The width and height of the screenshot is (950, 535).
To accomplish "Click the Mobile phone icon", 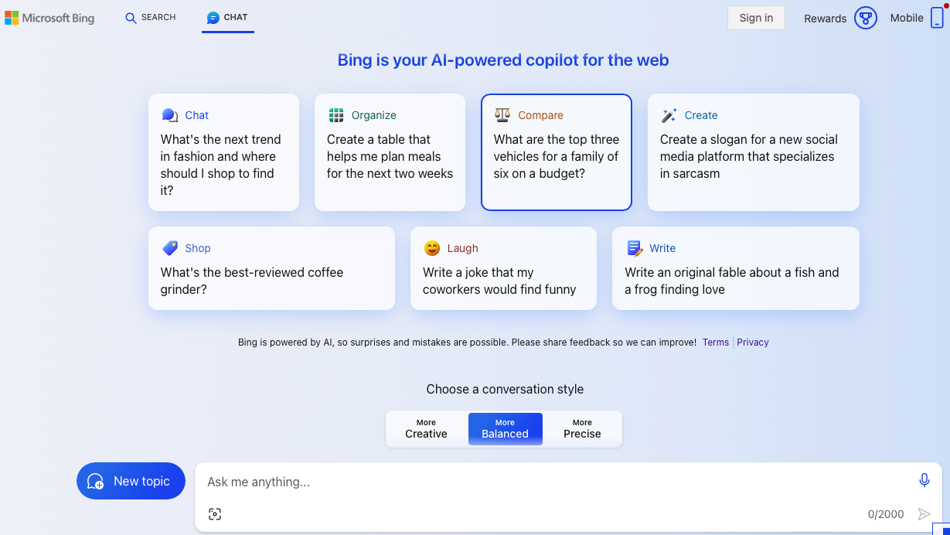I will click(x=937, y=18).
